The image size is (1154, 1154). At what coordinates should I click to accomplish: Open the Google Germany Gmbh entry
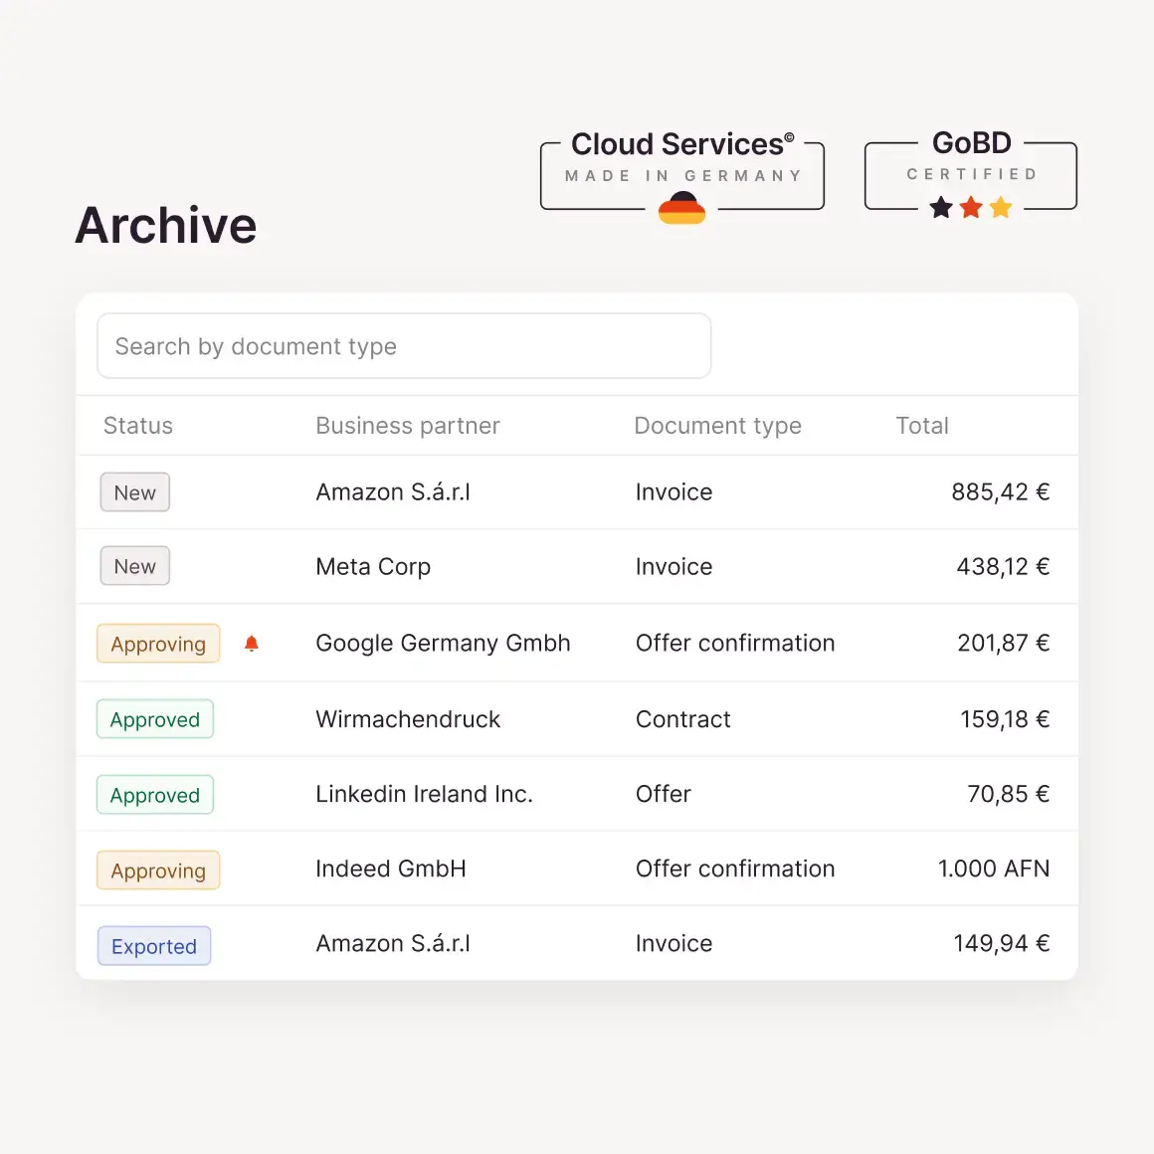pos(443,644)
